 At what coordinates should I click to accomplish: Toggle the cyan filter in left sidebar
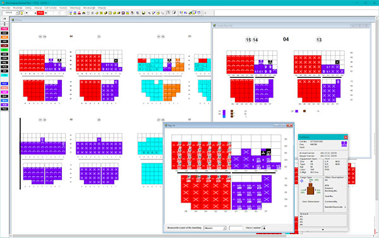coord(4,75)
